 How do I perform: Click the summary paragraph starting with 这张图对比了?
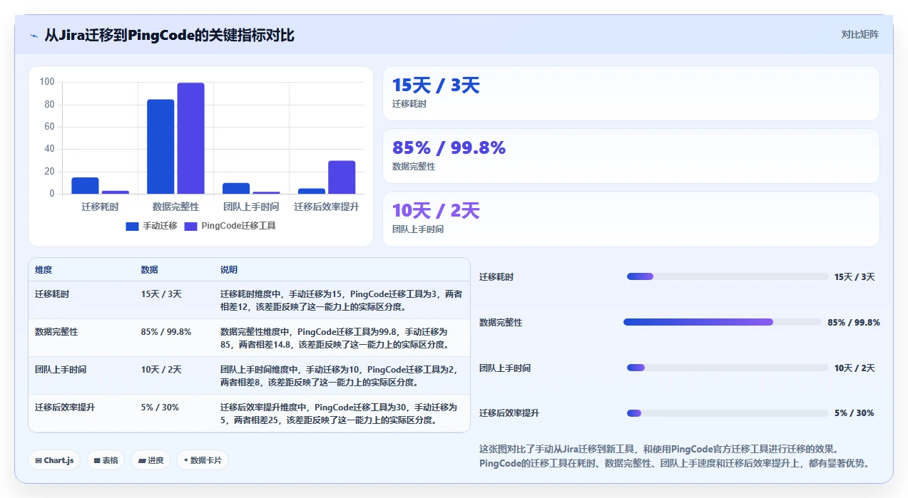676,456
